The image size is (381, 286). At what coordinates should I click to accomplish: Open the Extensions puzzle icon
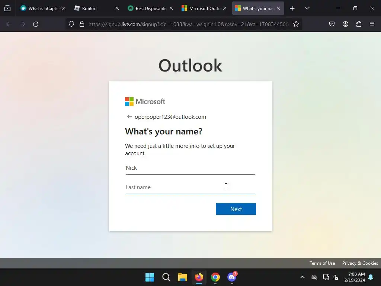359,24
